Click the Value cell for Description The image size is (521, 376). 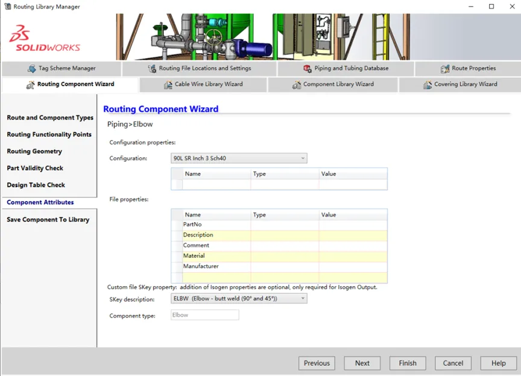click(353, 235)
